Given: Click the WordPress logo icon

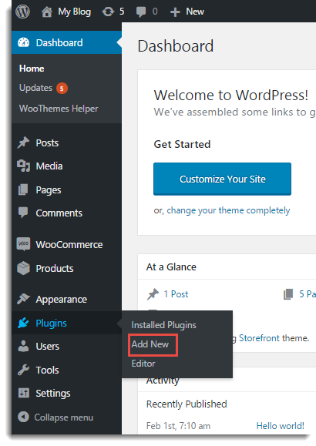Looking at the screenshot, I should point(22,12).
